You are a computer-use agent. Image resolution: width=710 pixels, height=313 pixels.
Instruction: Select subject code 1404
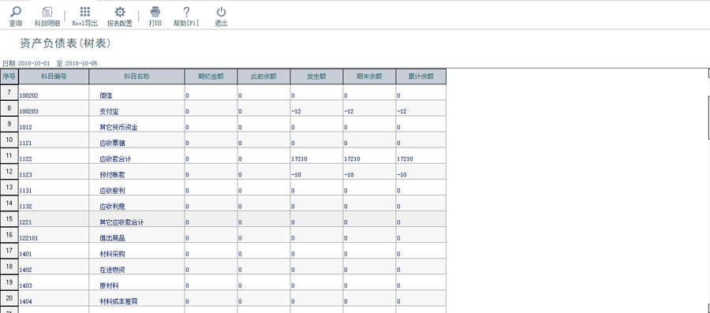coord(26,302)
